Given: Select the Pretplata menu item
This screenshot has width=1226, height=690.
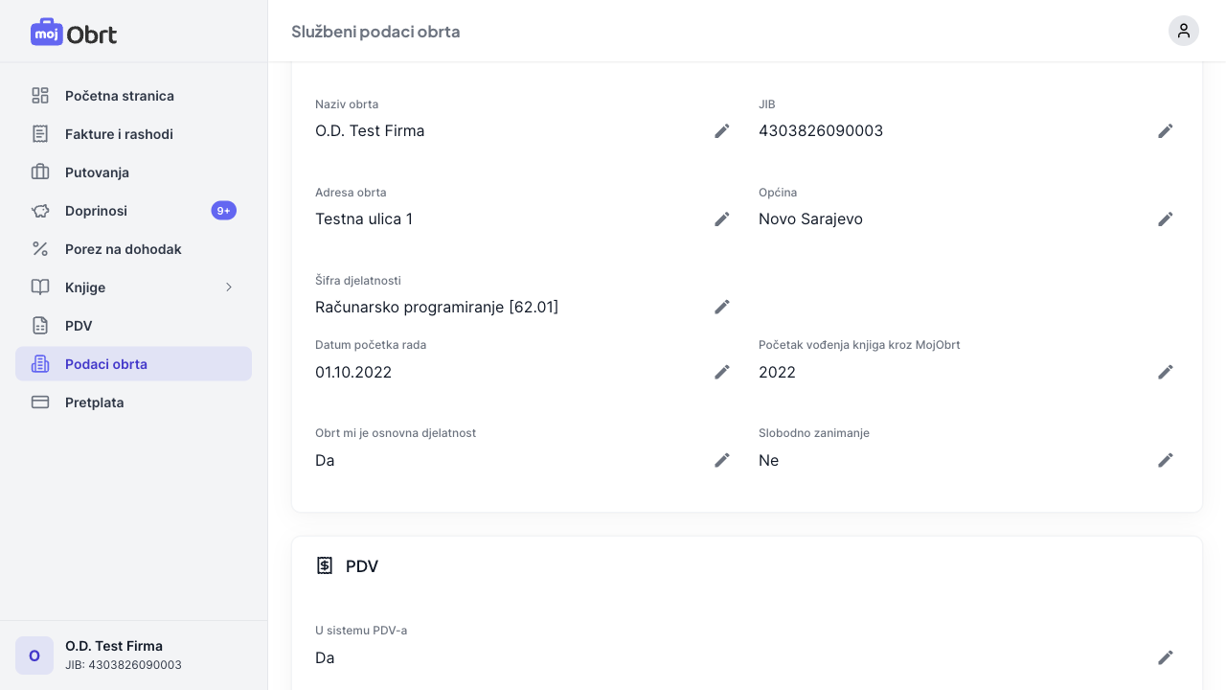Looking at the screenshot, I should (x=94, y=402).
